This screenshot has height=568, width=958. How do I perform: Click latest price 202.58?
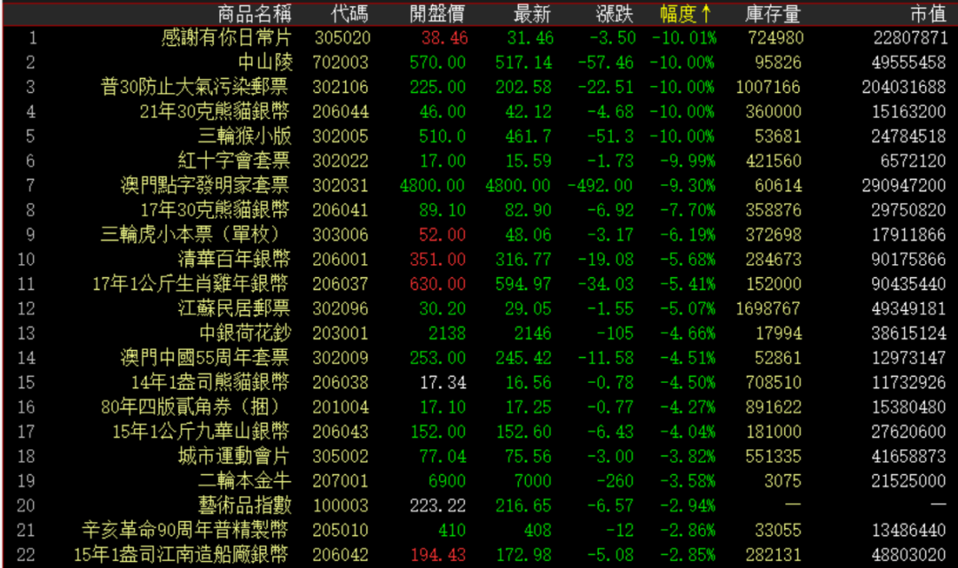click(x=523, y=87)
